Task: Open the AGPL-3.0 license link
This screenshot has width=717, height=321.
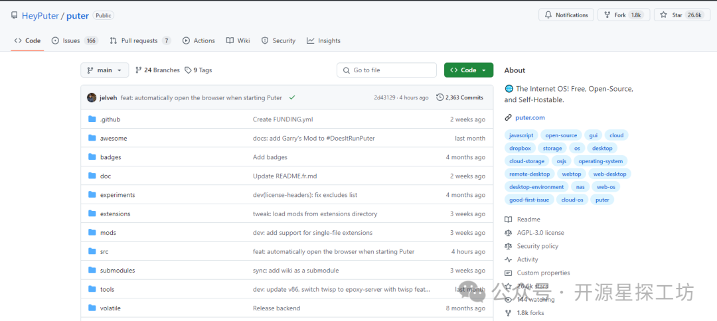Action: point(540,232)
